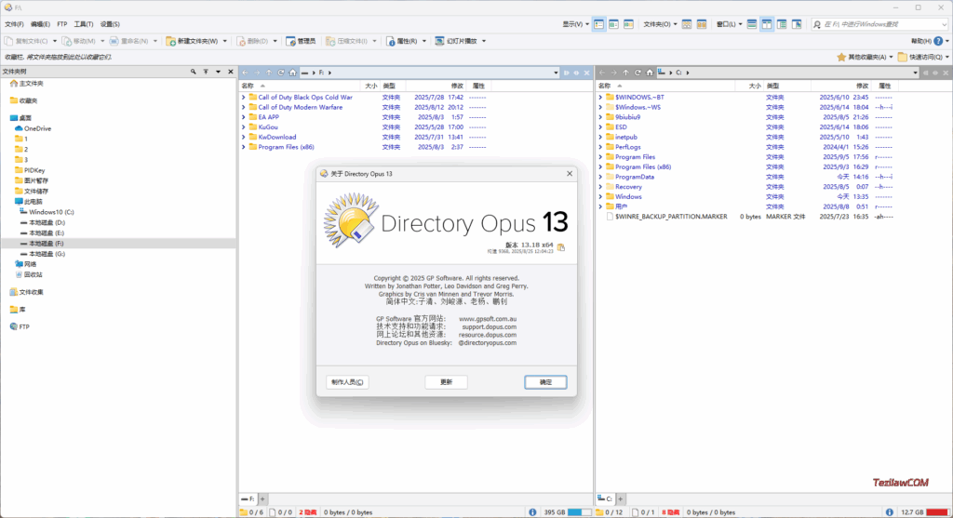
Task: Click the Home icon in the F: pane
Action: pos(292,73)
